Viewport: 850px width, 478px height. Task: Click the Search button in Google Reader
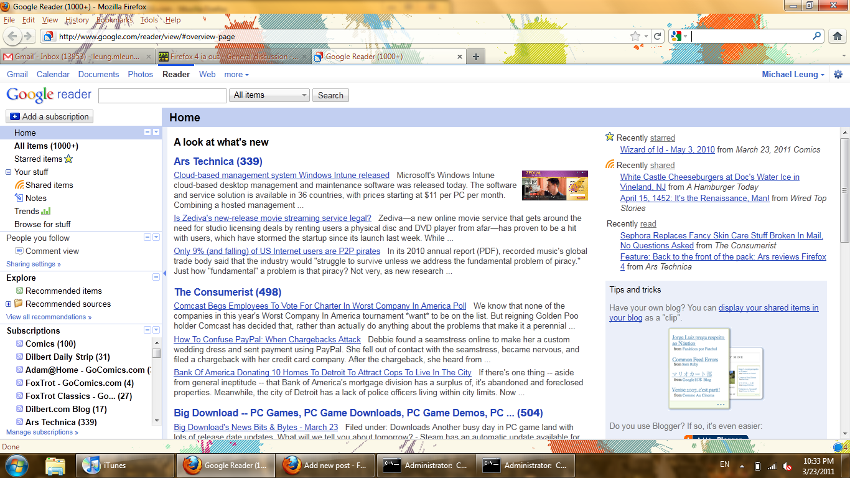330,95
